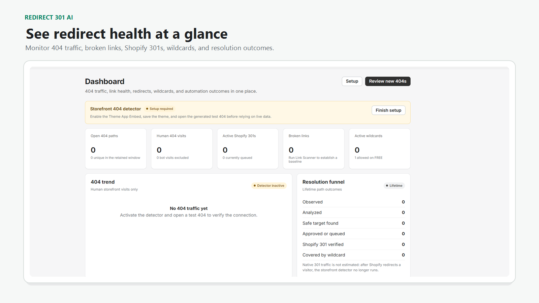Image resolution: width=539 pixels, height=303 pixels.
Task: Click the Lifetime badge in Resolution funnel
Action: click(394, 186)
